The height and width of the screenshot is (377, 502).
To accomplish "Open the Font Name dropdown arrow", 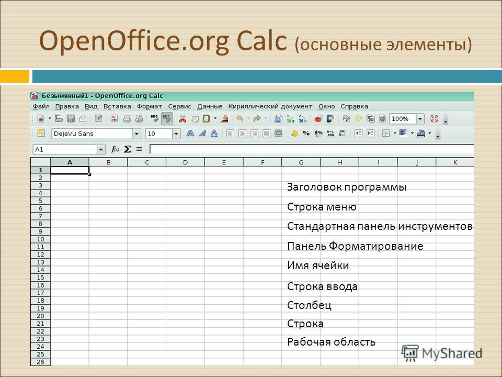I will tap(136, 134).
